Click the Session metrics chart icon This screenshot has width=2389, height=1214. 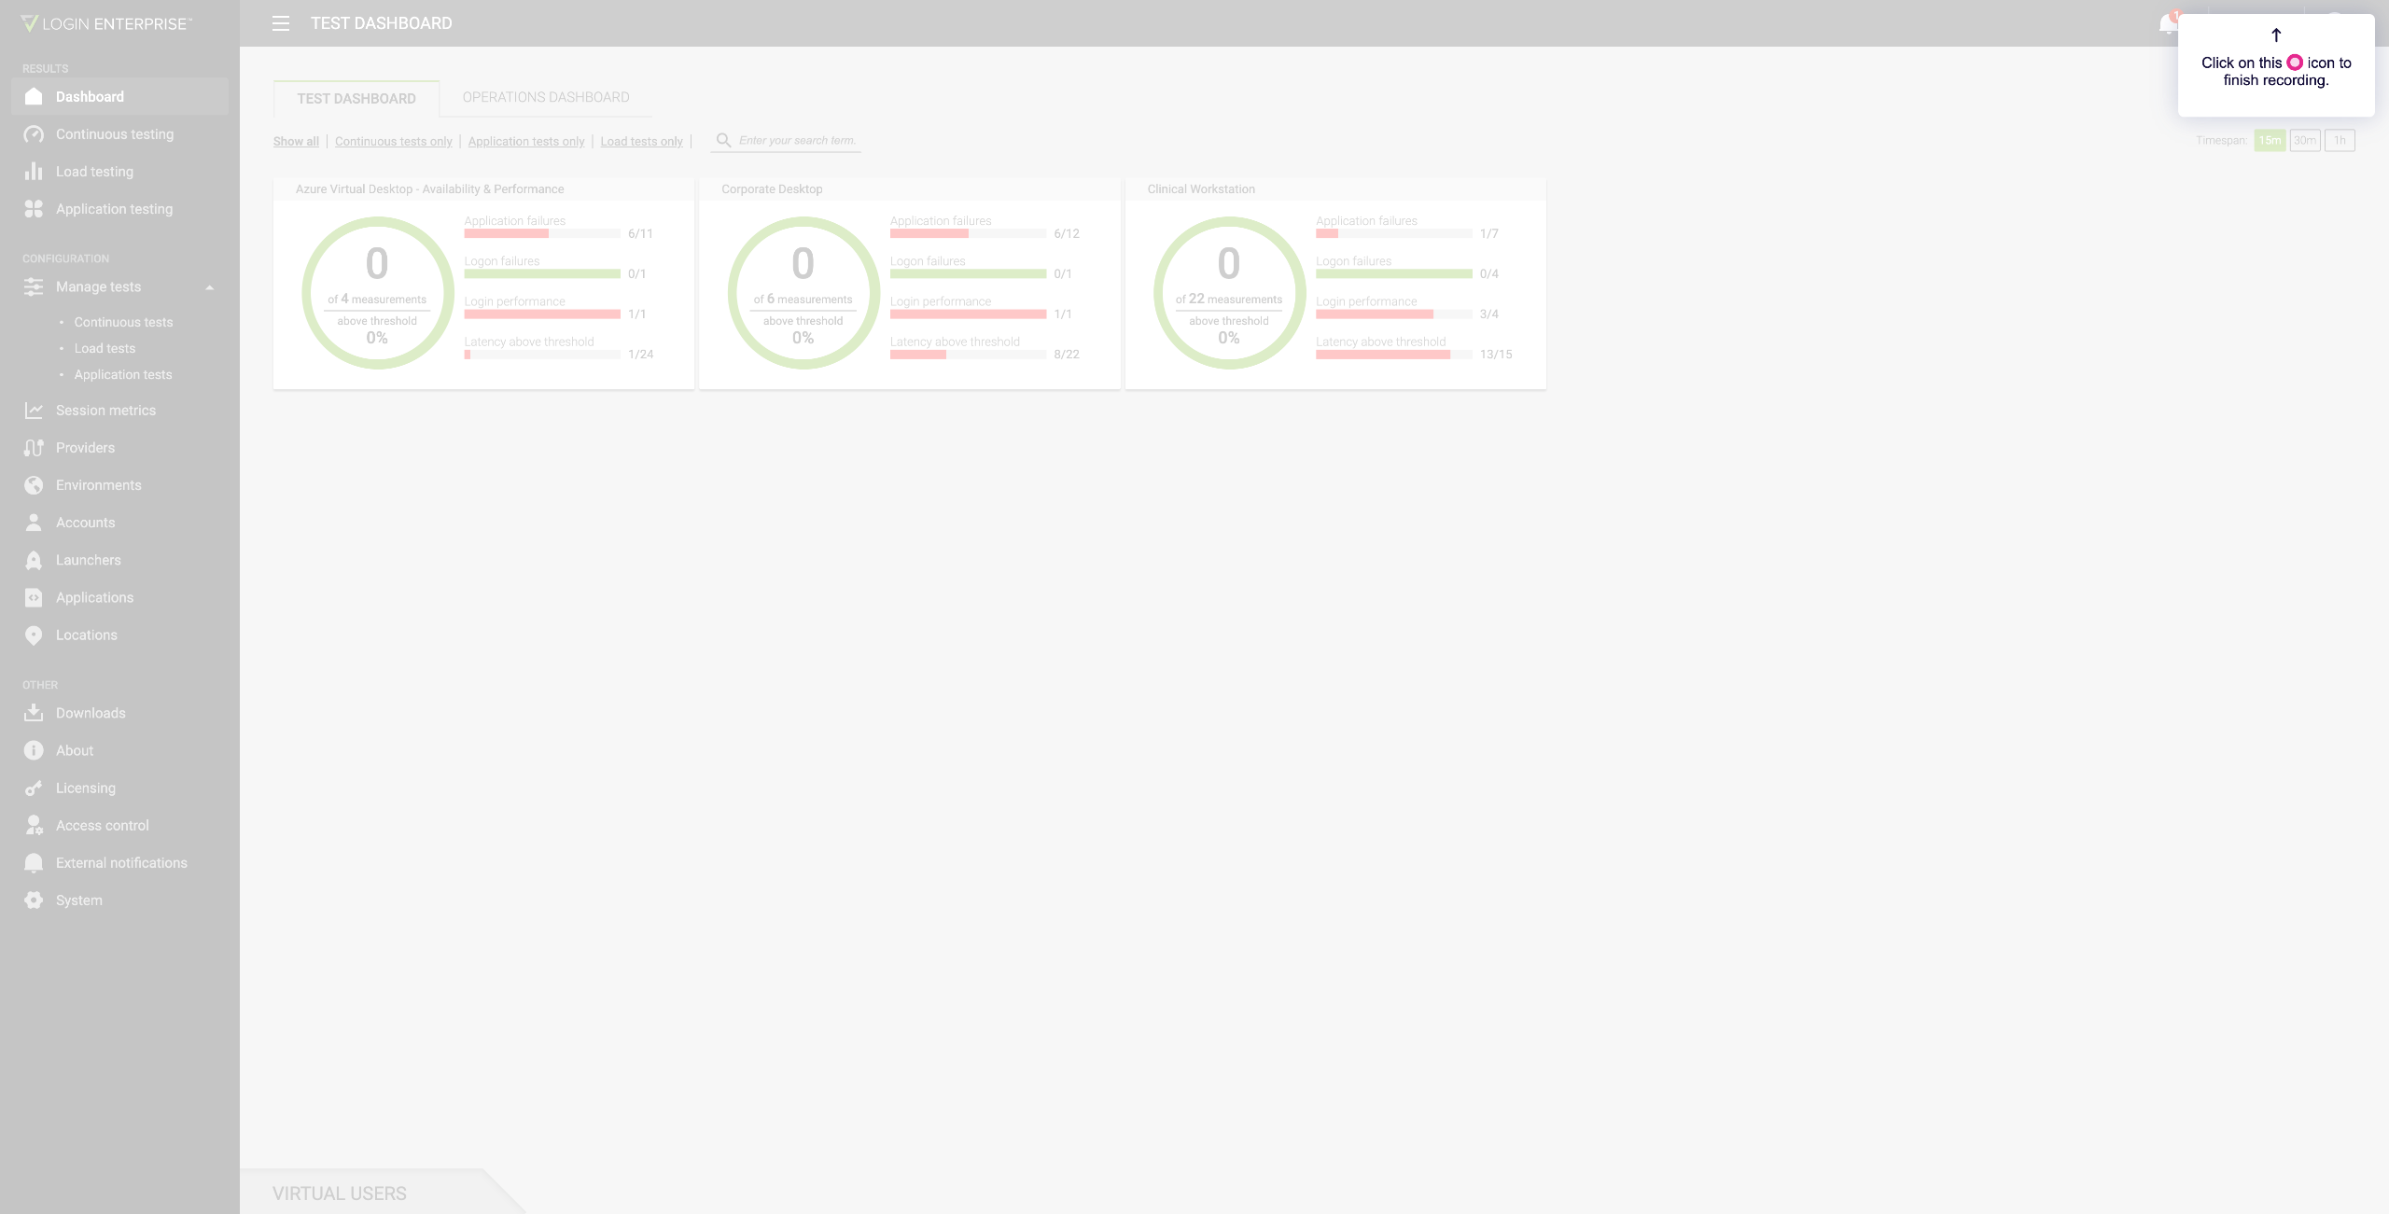[x=34, y=411]
